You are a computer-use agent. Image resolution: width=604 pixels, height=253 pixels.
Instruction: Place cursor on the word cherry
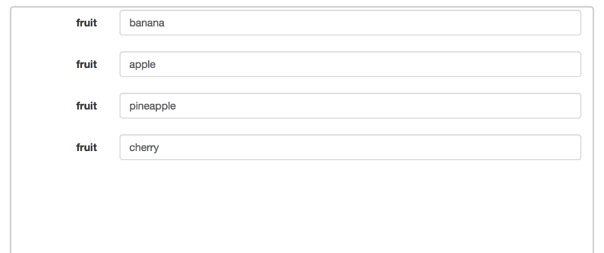tap(144, 148)
